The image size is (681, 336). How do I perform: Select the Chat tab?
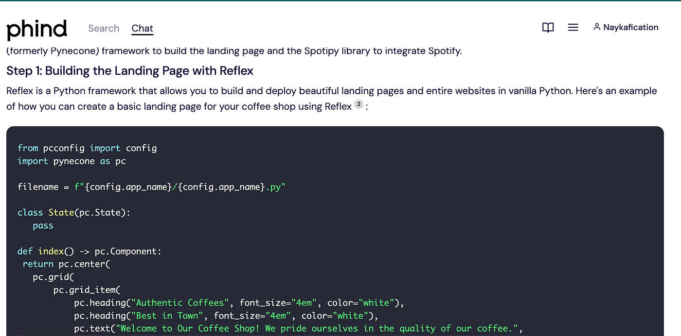point(142,28)
